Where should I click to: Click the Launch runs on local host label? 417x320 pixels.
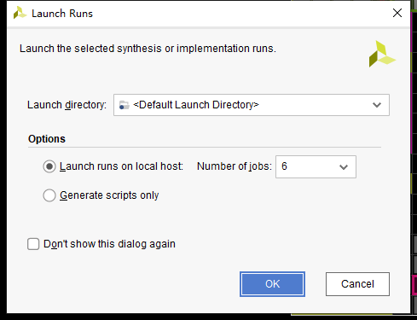(121, 166)
